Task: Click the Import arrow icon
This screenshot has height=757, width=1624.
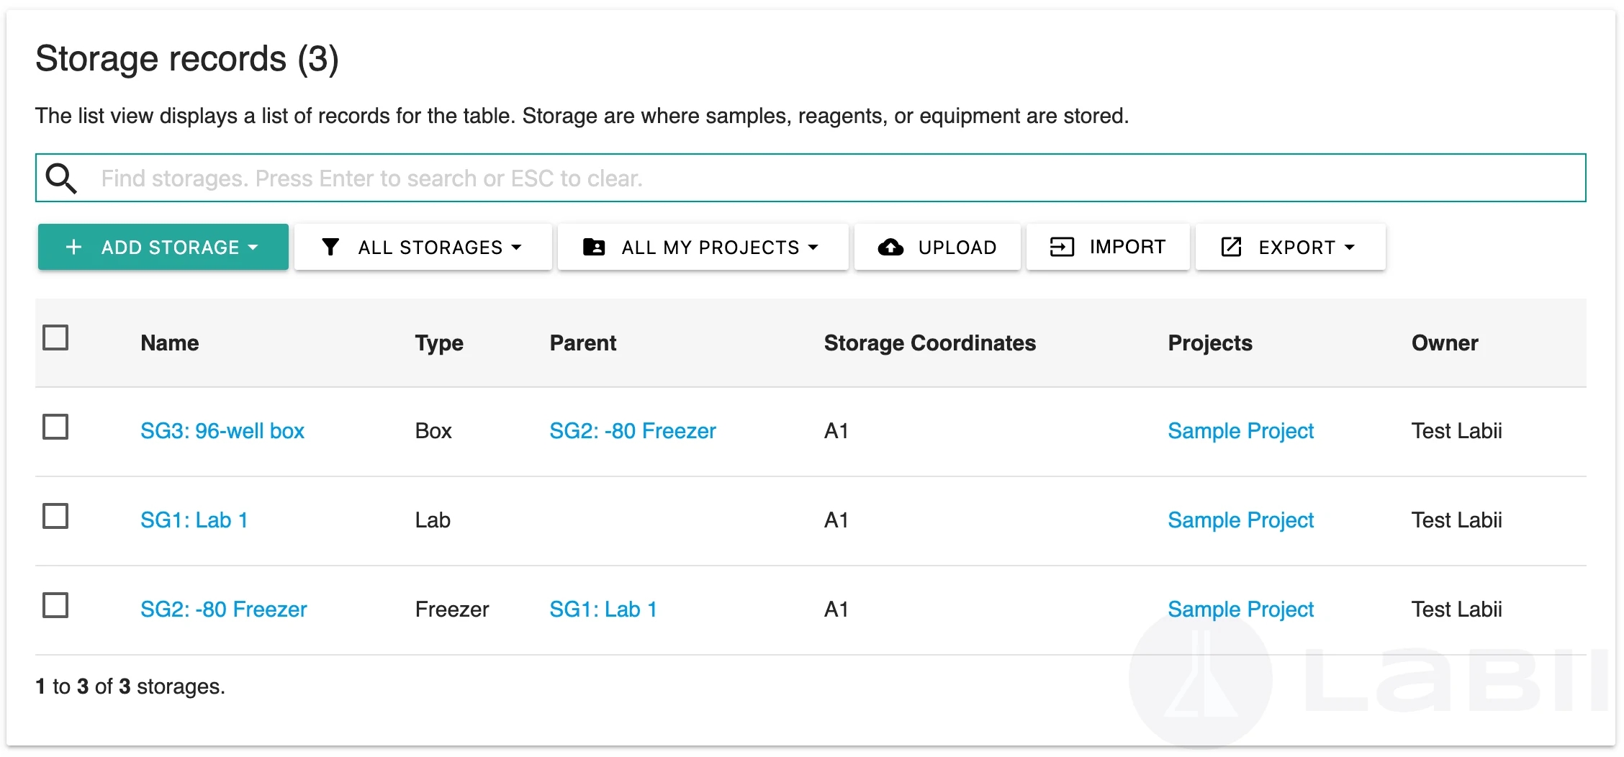Action: [1062, 247]
